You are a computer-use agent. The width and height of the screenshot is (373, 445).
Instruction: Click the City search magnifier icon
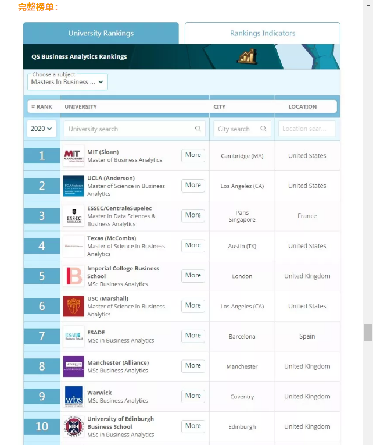pos(263,129)
